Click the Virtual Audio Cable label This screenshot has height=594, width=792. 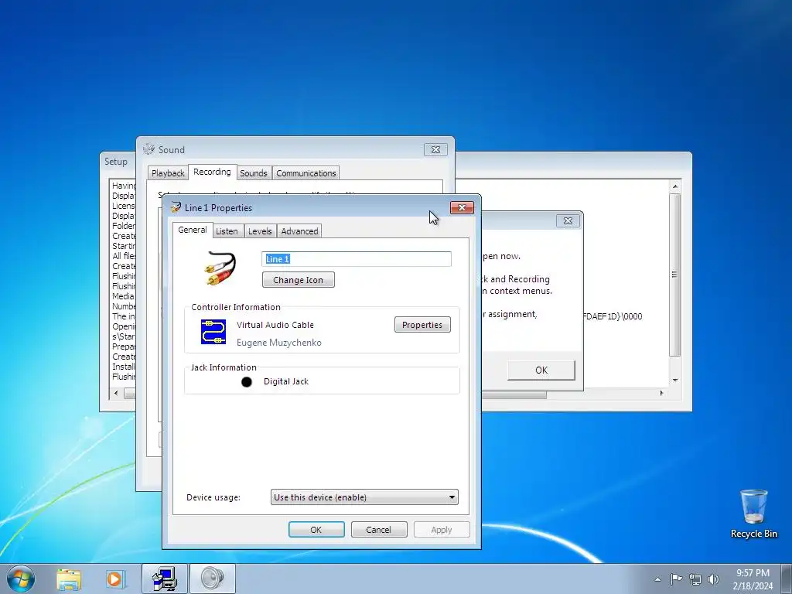(x=275, y=325)
